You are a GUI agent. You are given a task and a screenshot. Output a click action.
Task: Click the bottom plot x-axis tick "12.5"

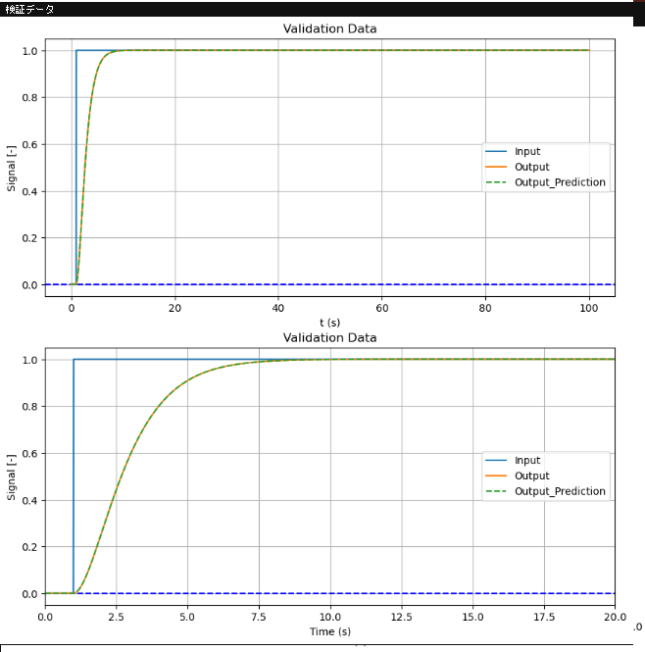(401, 617)
